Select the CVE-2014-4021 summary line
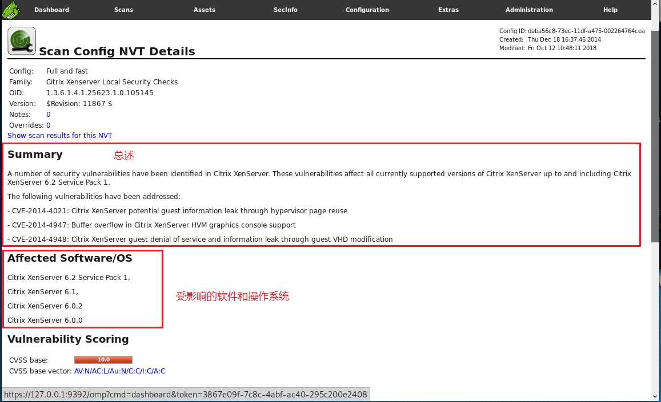 (178, 211)
